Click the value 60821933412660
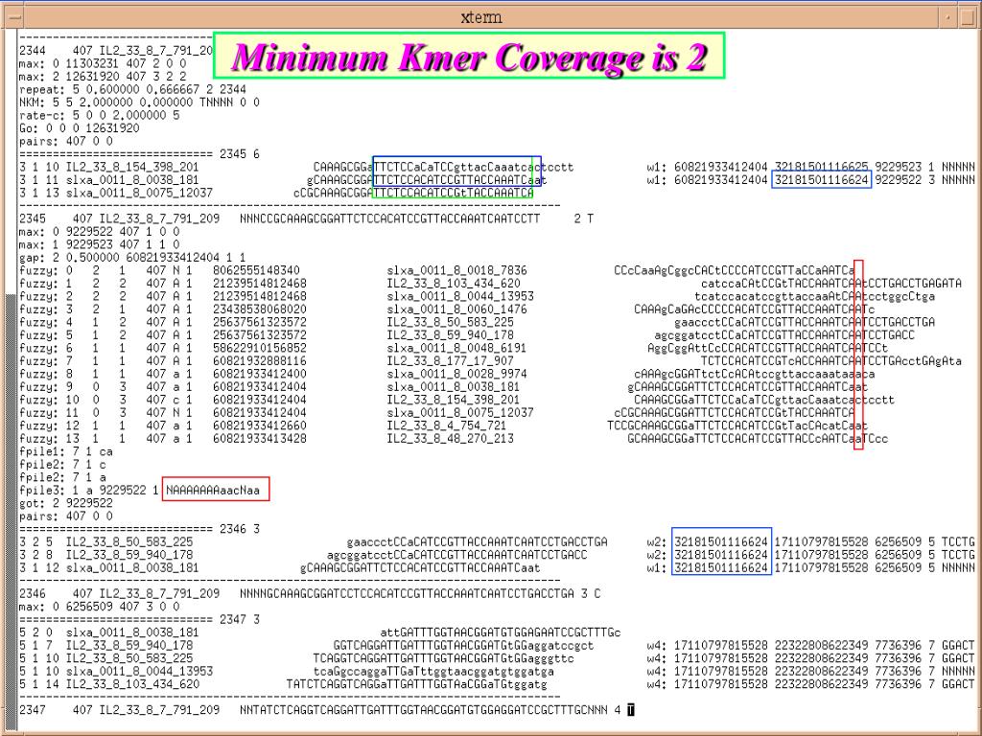The width and height of the screenshot is (982, 736). pos(260,425)
